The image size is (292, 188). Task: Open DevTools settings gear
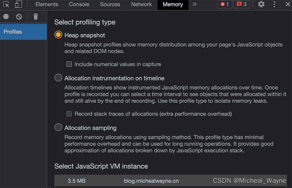tap(261, 4)
